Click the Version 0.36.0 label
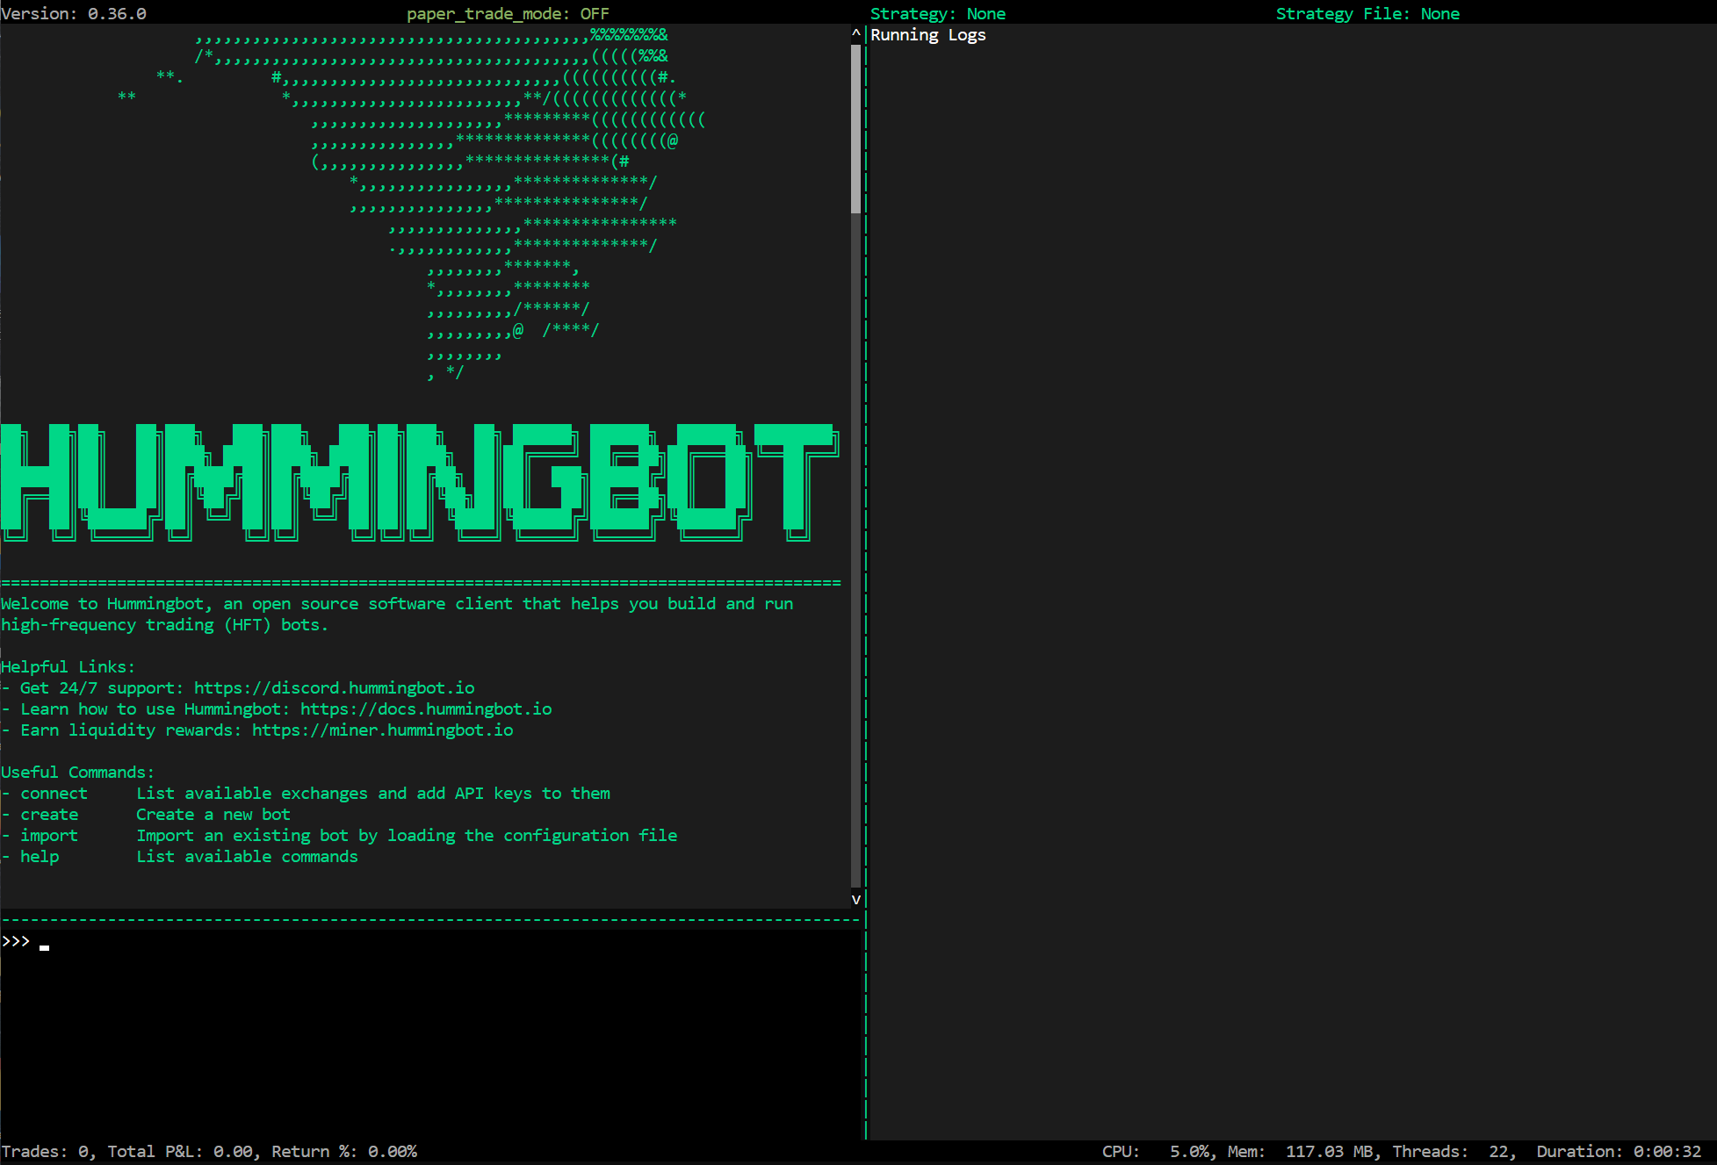 point(73,13)
